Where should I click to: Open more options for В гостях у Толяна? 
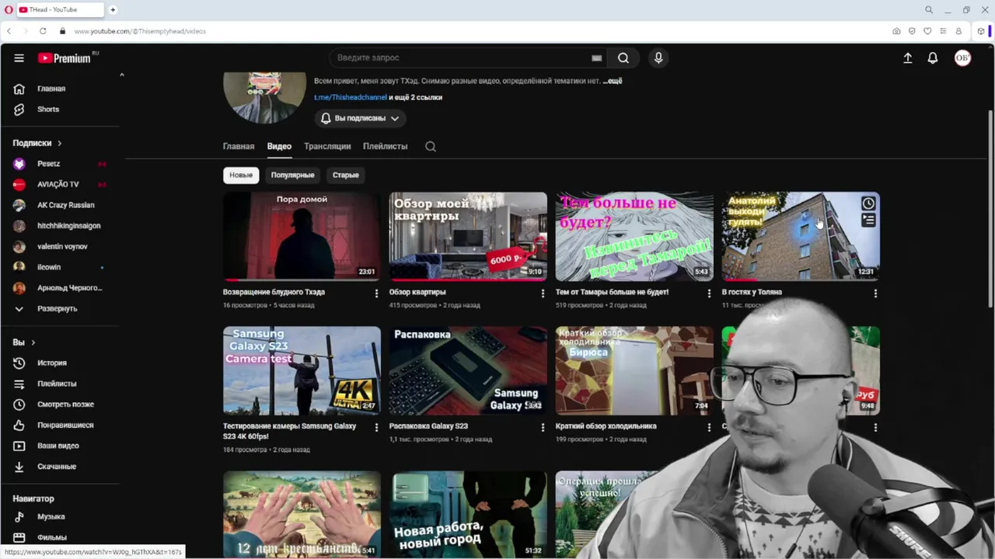875,293
